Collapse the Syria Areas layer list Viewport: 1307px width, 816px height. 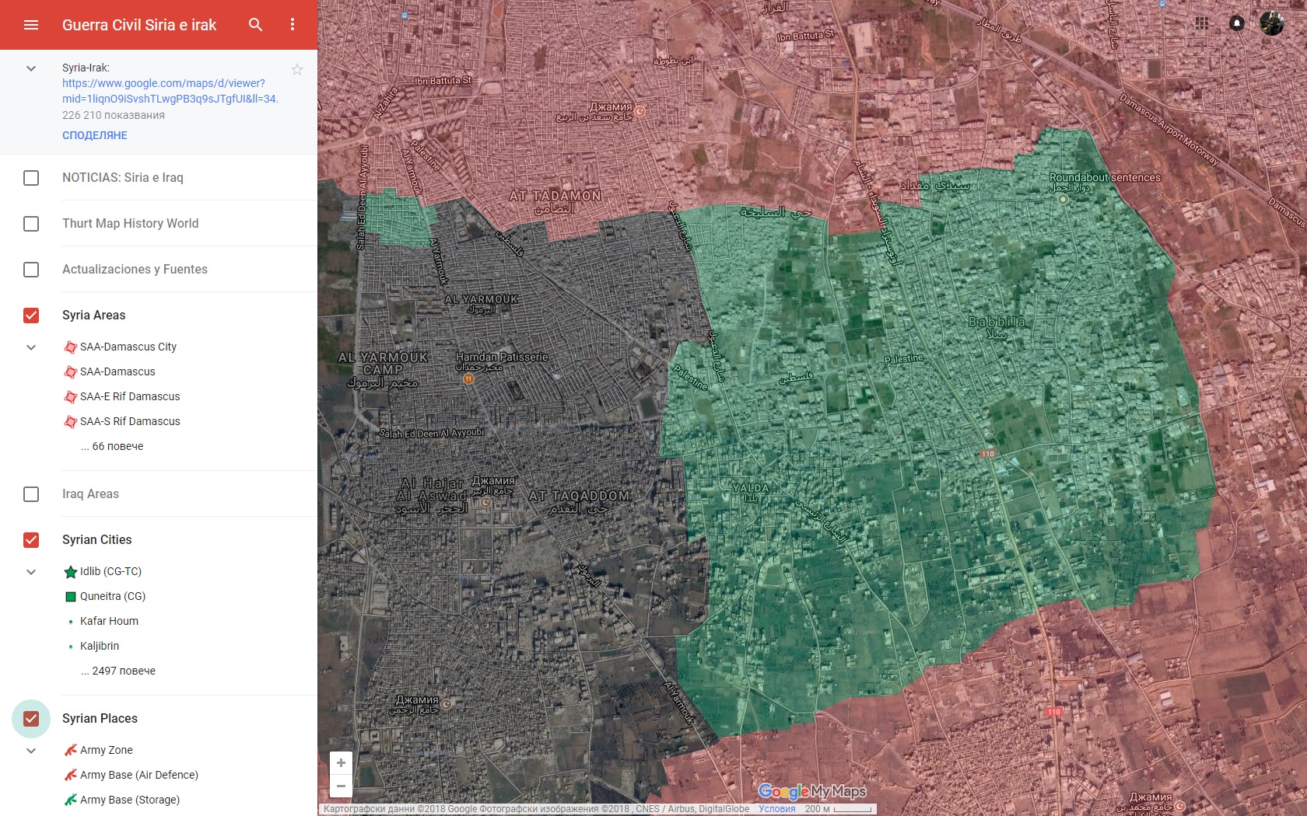point(31,347)
